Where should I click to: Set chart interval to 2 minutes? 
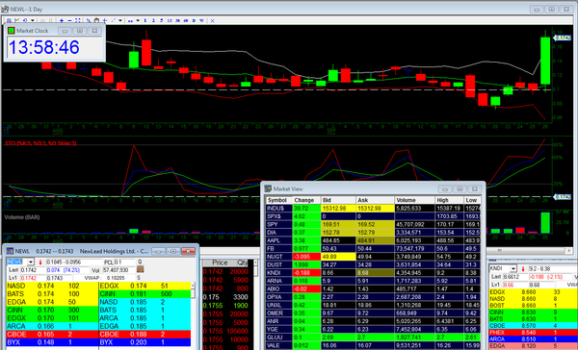[153, 20]
